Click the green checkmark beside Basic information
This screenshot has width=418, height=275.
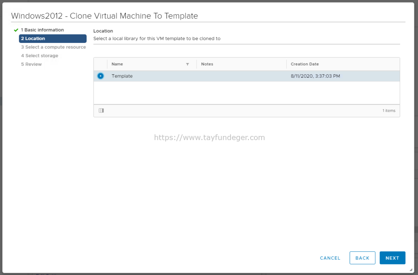click(x=16, y=30)
